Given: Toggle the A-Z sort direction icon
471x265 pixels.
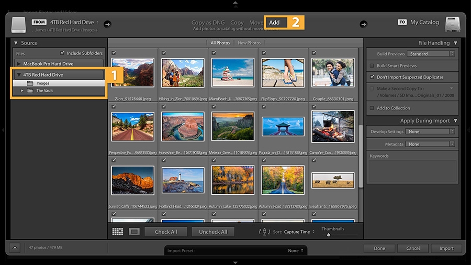Looking at the screenshot, I should click(x=264, y=231).
